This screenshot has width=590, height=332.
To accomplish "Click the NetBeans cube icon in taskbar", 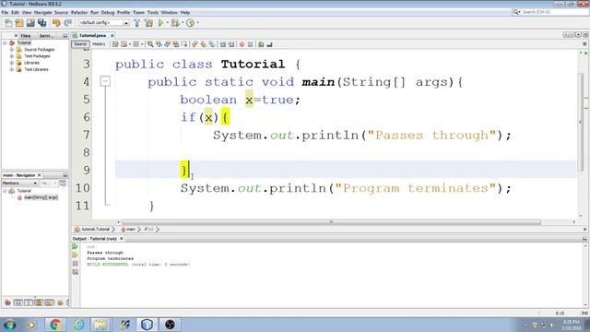I will [147, 325].
